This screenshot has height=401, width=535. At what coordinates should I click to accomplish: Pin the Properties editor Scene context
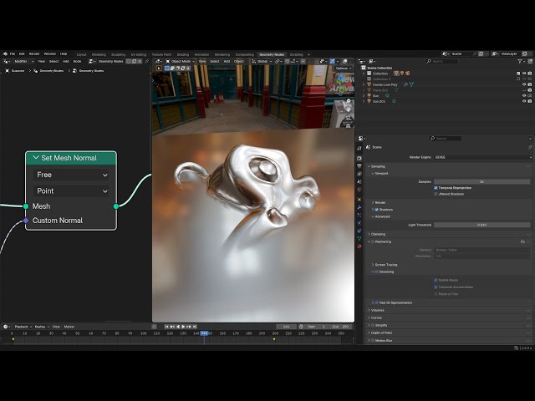(x=530, y=147)
